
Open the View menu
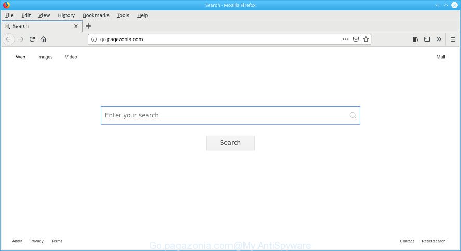44,15
